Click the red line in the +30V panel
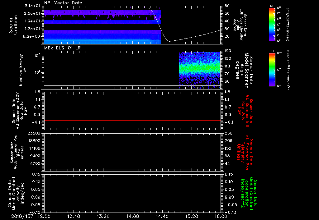 (132, 120)
